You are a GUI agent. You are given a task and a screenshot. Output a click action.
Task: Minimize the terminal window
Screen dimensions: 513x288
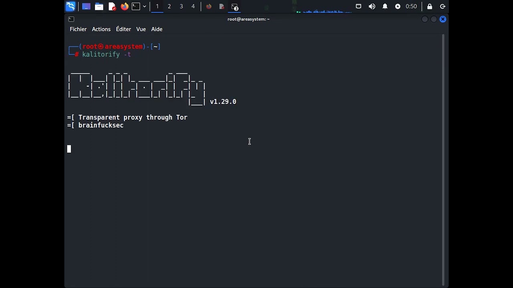coord(425,19)
